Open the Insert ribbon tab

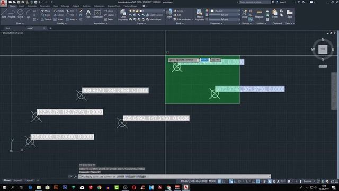click(x=22, y=6)
